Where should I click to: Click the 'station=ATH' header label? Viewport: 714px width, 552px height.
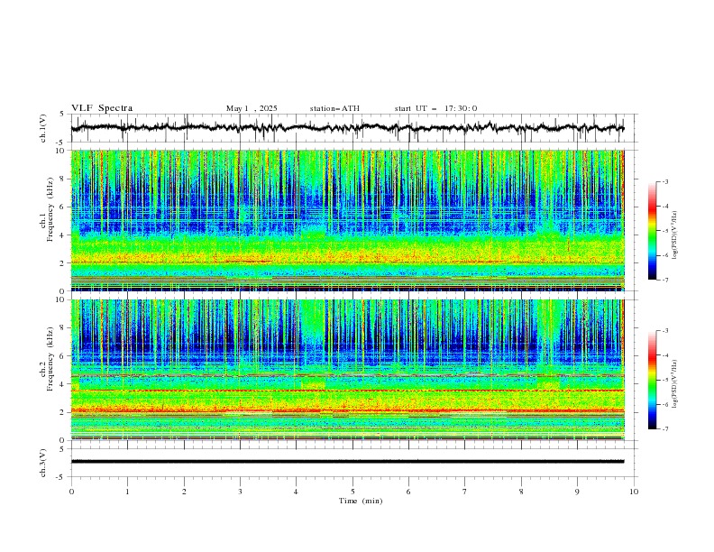point(334,108)
